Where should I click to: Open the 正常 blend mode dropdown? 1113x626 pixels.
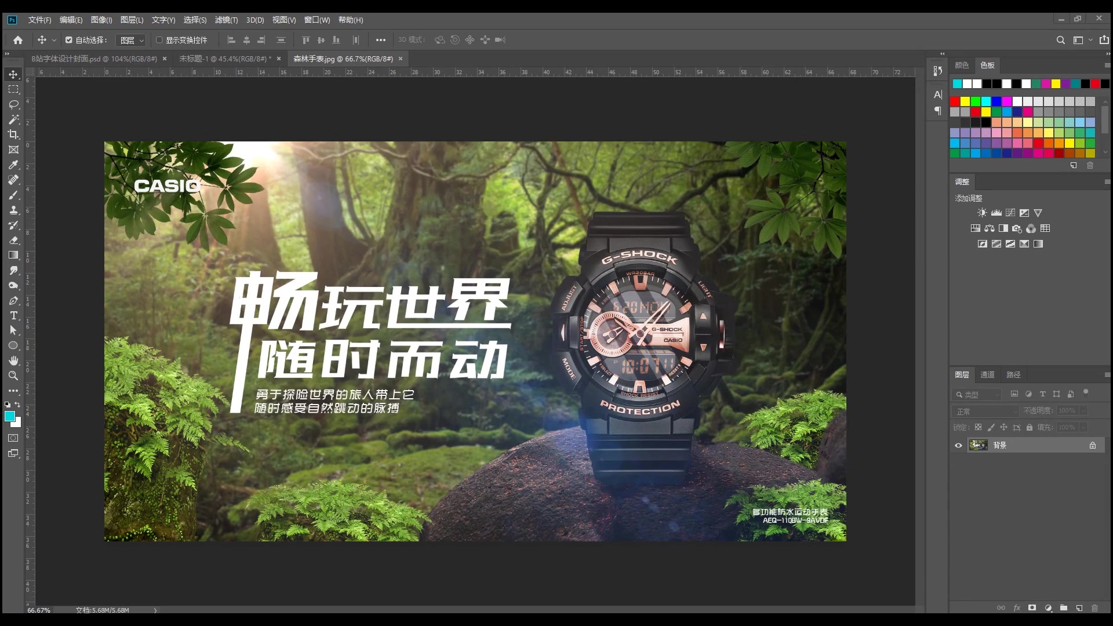pos(984,410)
